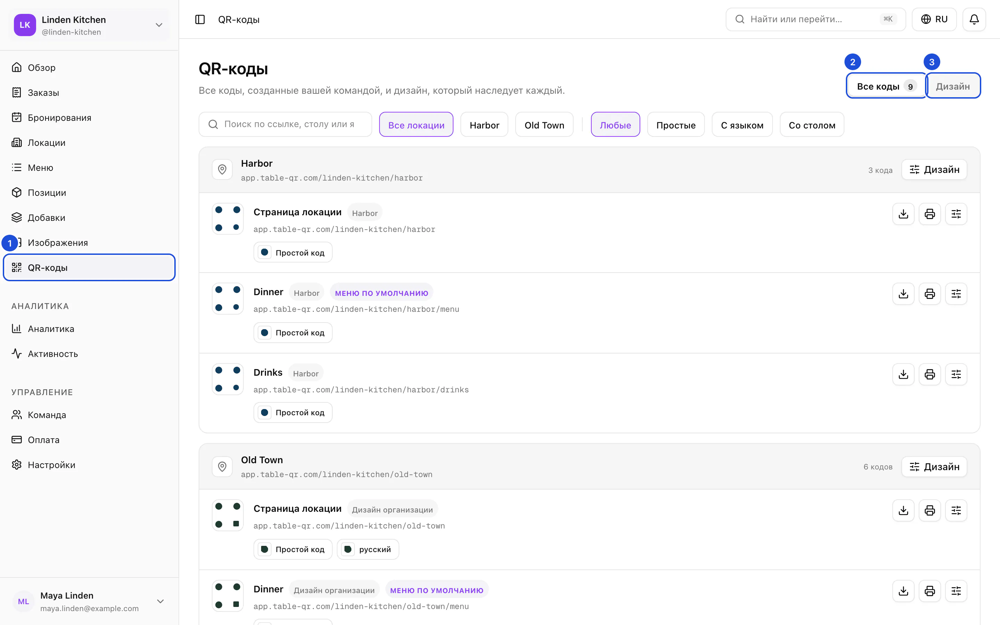Click the русский language chip
The height and width of the screenshot is (625, 1000).
368,549
